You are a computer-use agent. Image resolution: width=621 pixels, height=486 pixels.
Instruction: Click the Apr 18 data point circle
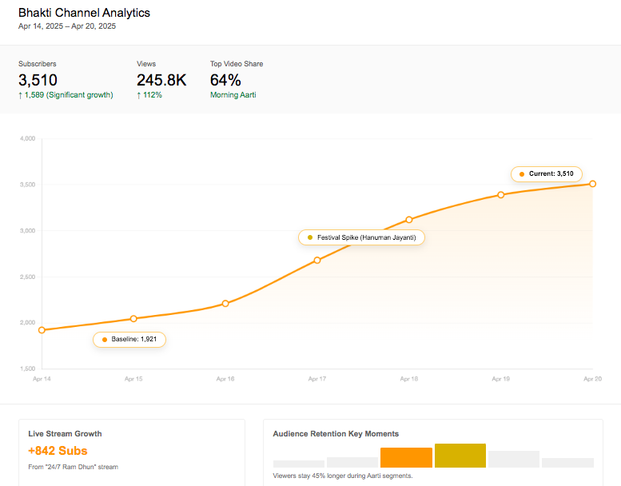pos(409,220)
